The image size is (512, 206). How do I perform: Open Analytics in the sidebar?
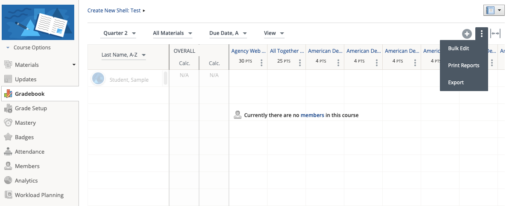click(26, 180)
